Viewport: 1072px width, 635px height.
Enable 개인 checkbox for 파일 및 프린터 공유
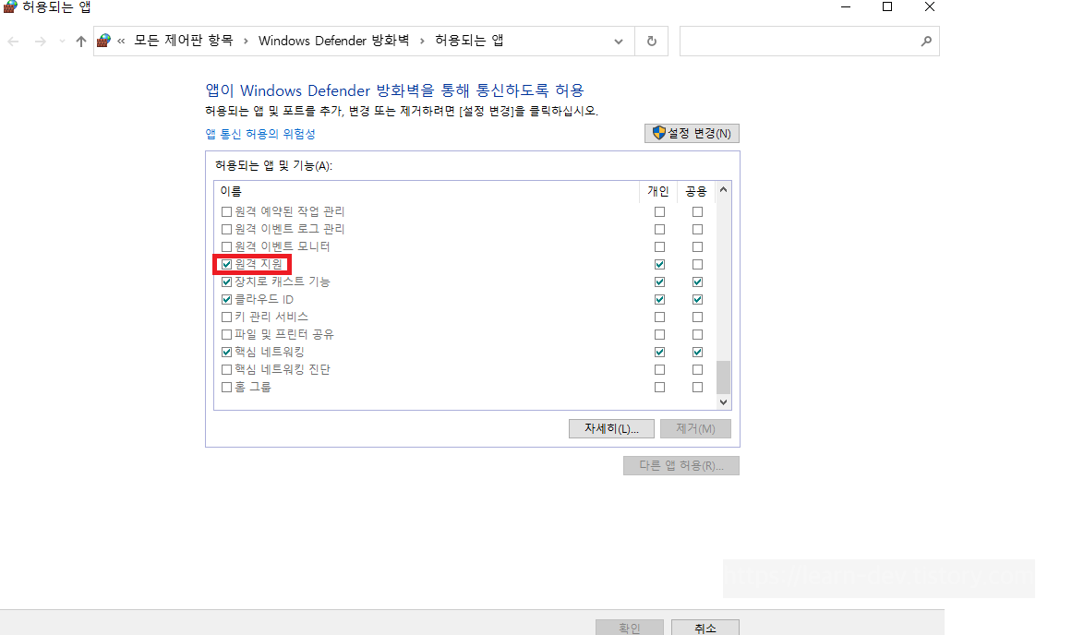[660, 334]
